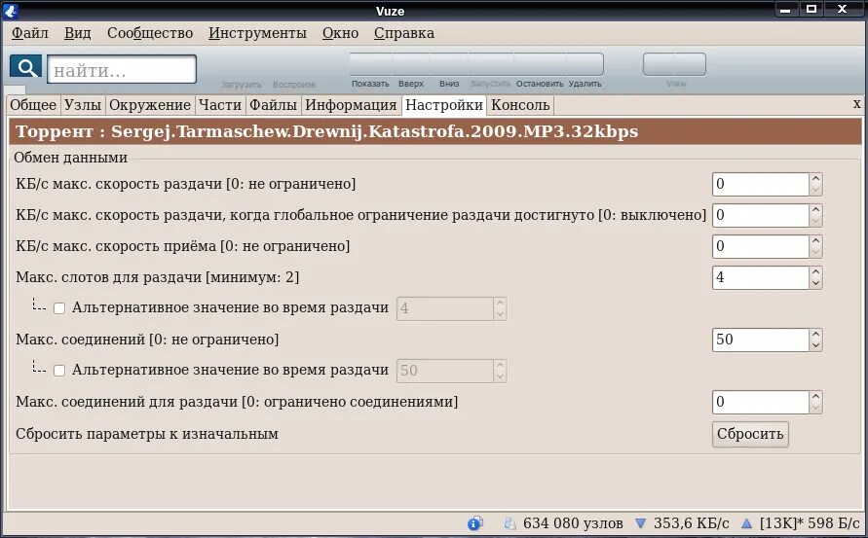Click the Запустить toolbar button
Screen dimensions: 868x538
click(x=490, y=71)
